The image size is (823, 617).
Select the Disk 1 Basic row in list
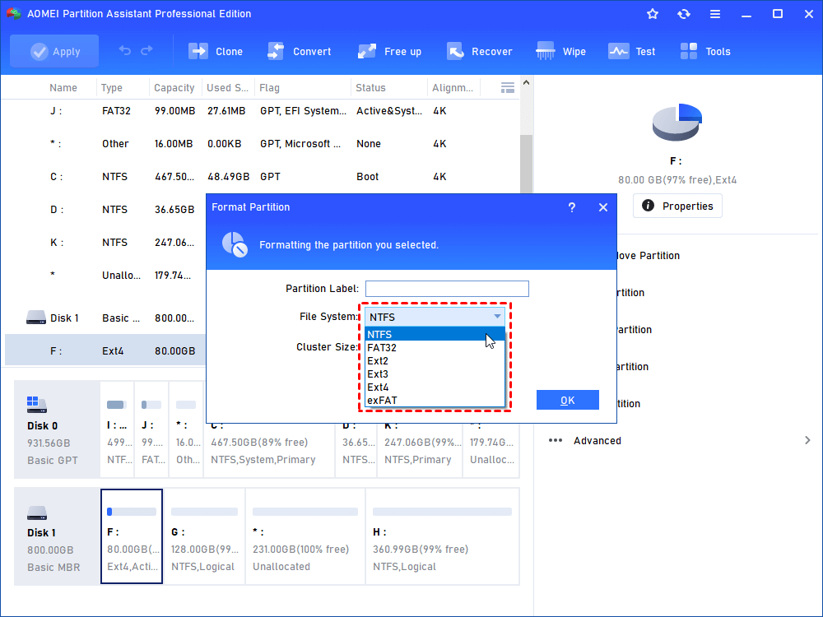[x=105, y=318]
